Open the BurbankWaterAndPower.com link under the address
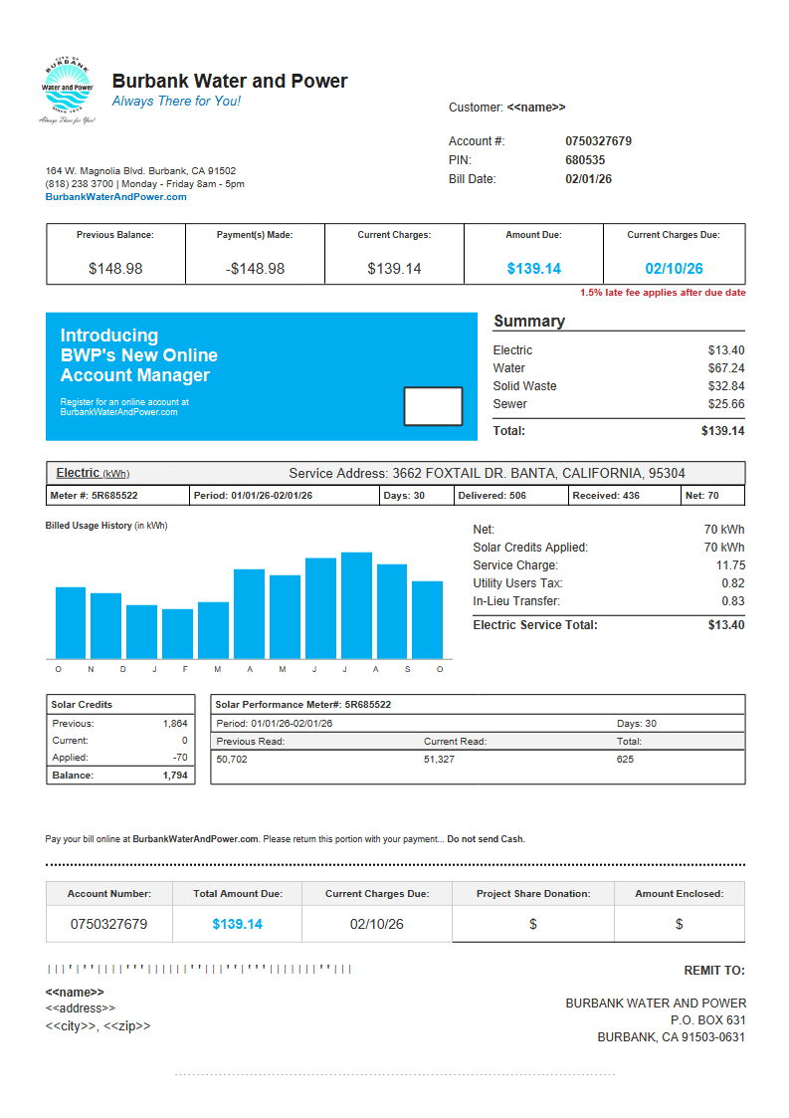 click(116, 197)
